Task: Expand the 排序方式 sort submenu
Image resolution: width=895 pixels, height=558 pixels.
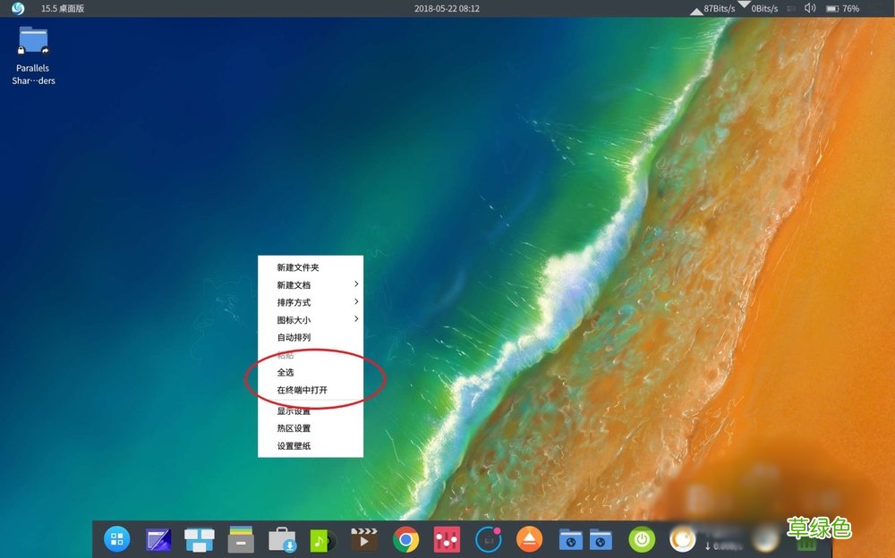Action: point(354,302)
